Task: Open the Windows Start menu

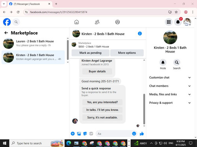Action: coord(4,143)
